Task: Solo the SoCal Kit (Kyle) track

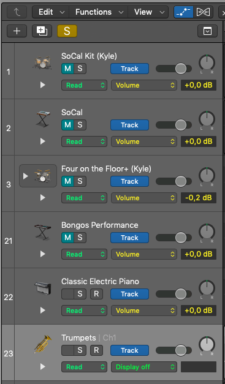Action: [x=80, y=69]
